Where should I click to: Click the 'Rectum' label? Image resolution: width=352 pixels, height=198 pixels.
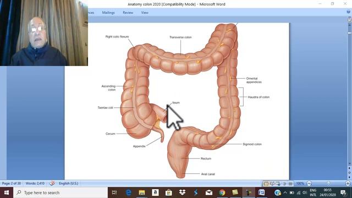point(206,158)
